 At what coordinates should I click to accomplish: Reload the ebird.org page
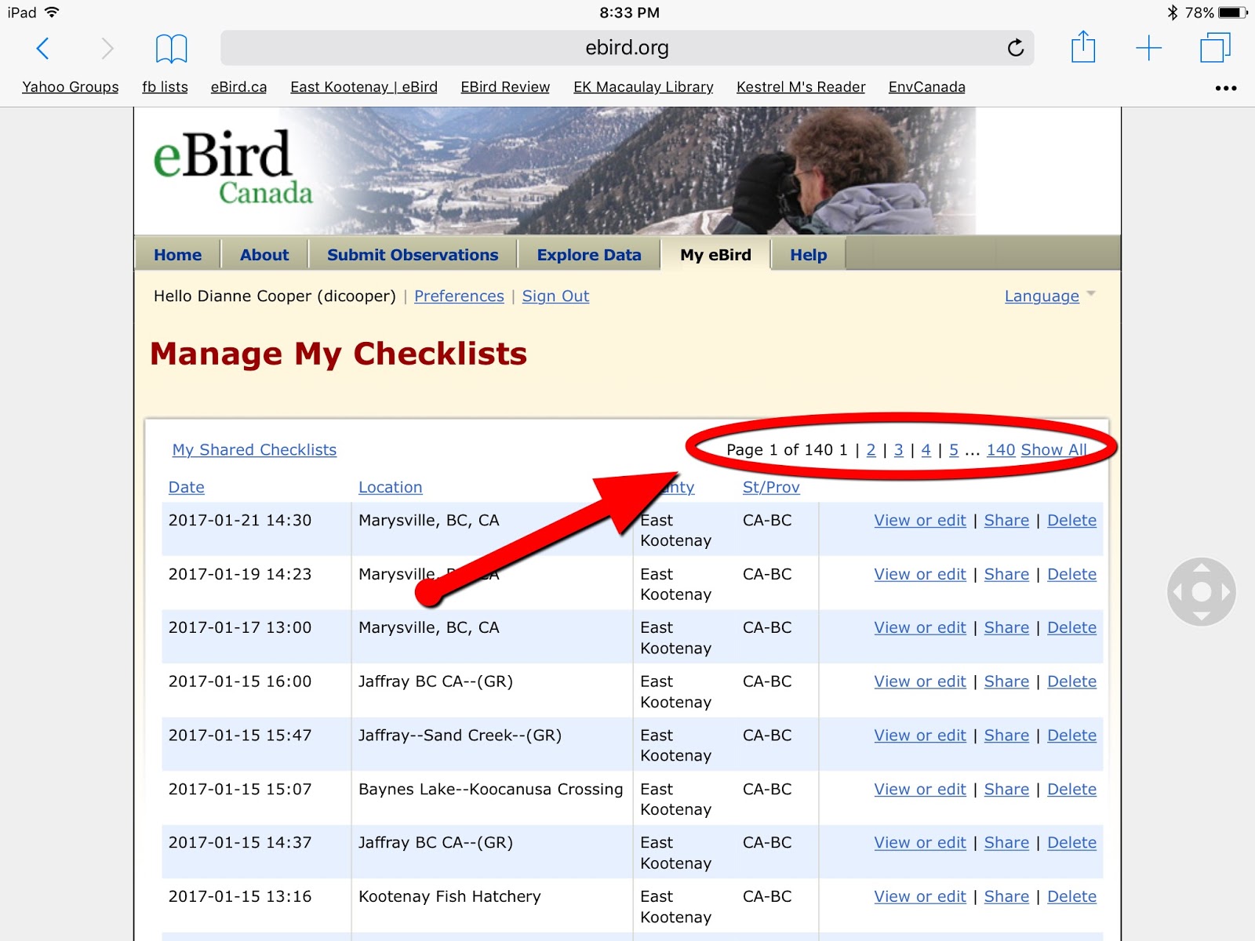coord(1016,48)
